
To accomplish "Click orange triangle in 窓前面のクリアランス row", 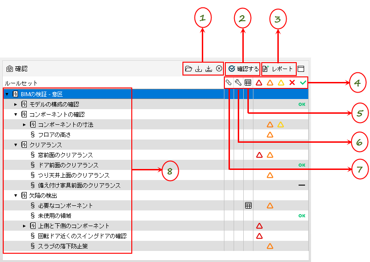I will (x=270, y=155).
